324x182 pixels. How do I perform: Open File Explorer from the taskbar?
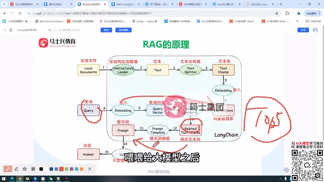click(27, 178)
